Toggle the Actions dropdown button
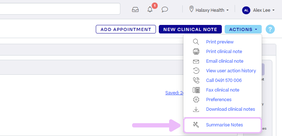The height and width of the screenshot is (136, 282). pyautogui.click(x=243, y=29)
